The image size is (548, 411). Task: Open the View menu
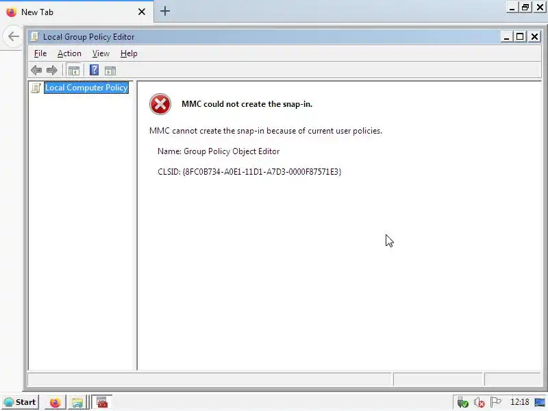pos(101,53)
